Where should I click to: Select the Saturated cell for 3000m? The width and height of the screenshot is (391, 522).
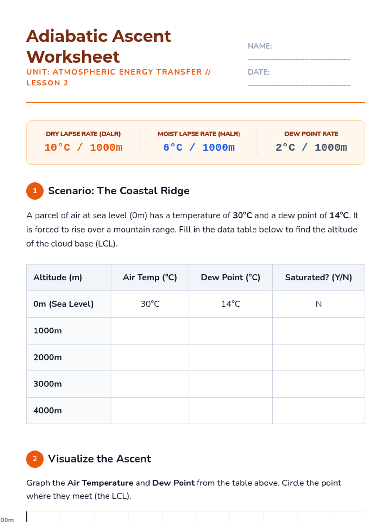[x=318, y=384]
